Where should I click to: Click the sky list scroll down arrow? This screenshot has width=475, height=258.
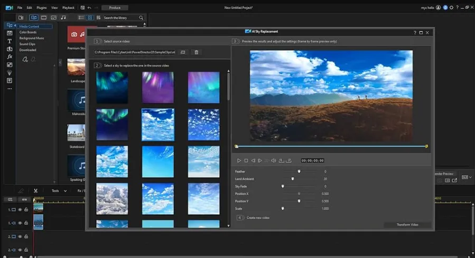click(x=228, y=226)
